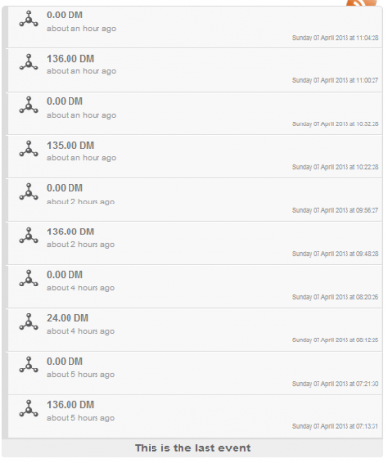388x463 pixels.
Task: Click 'about 4 hours ago' under 0.00 DM
Action: pos(81,288)
